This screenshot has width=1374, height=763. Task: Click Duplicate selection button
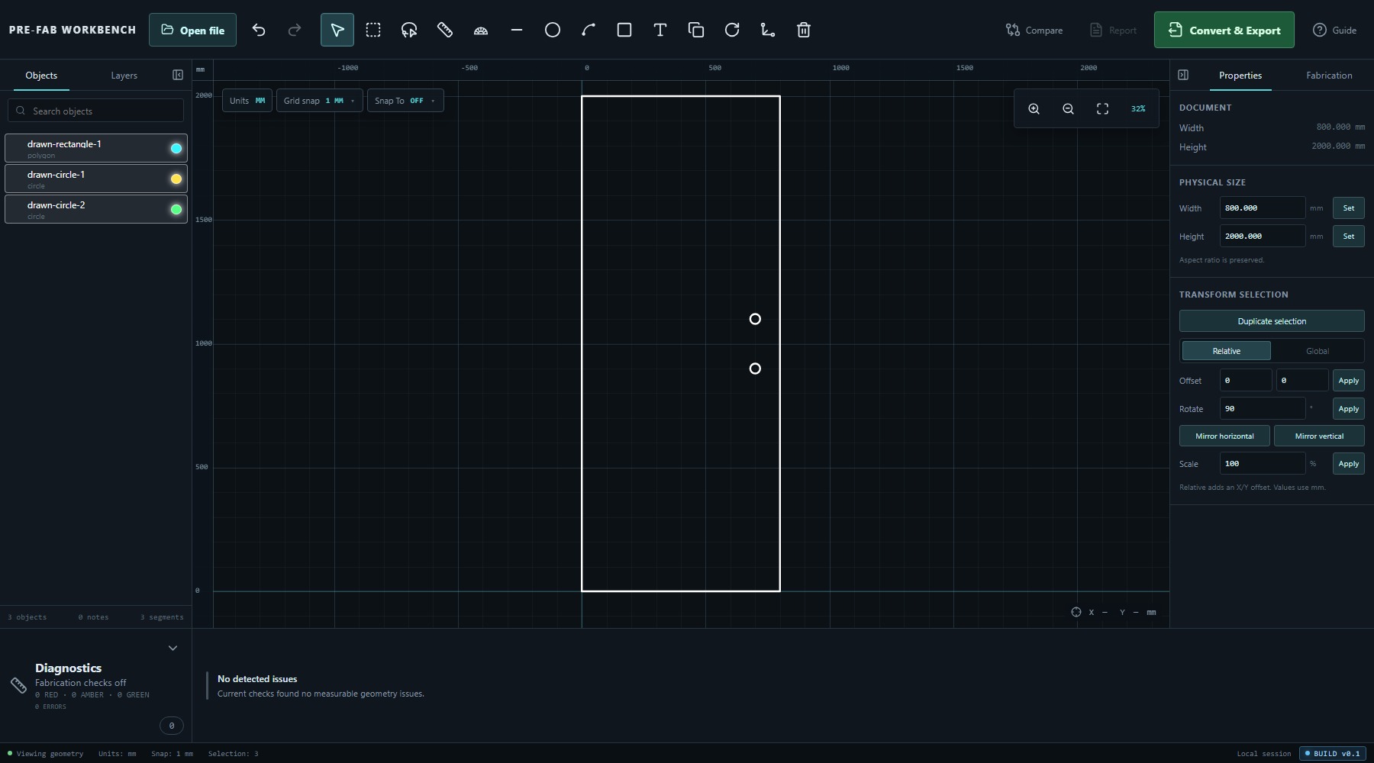[1272, 321]
